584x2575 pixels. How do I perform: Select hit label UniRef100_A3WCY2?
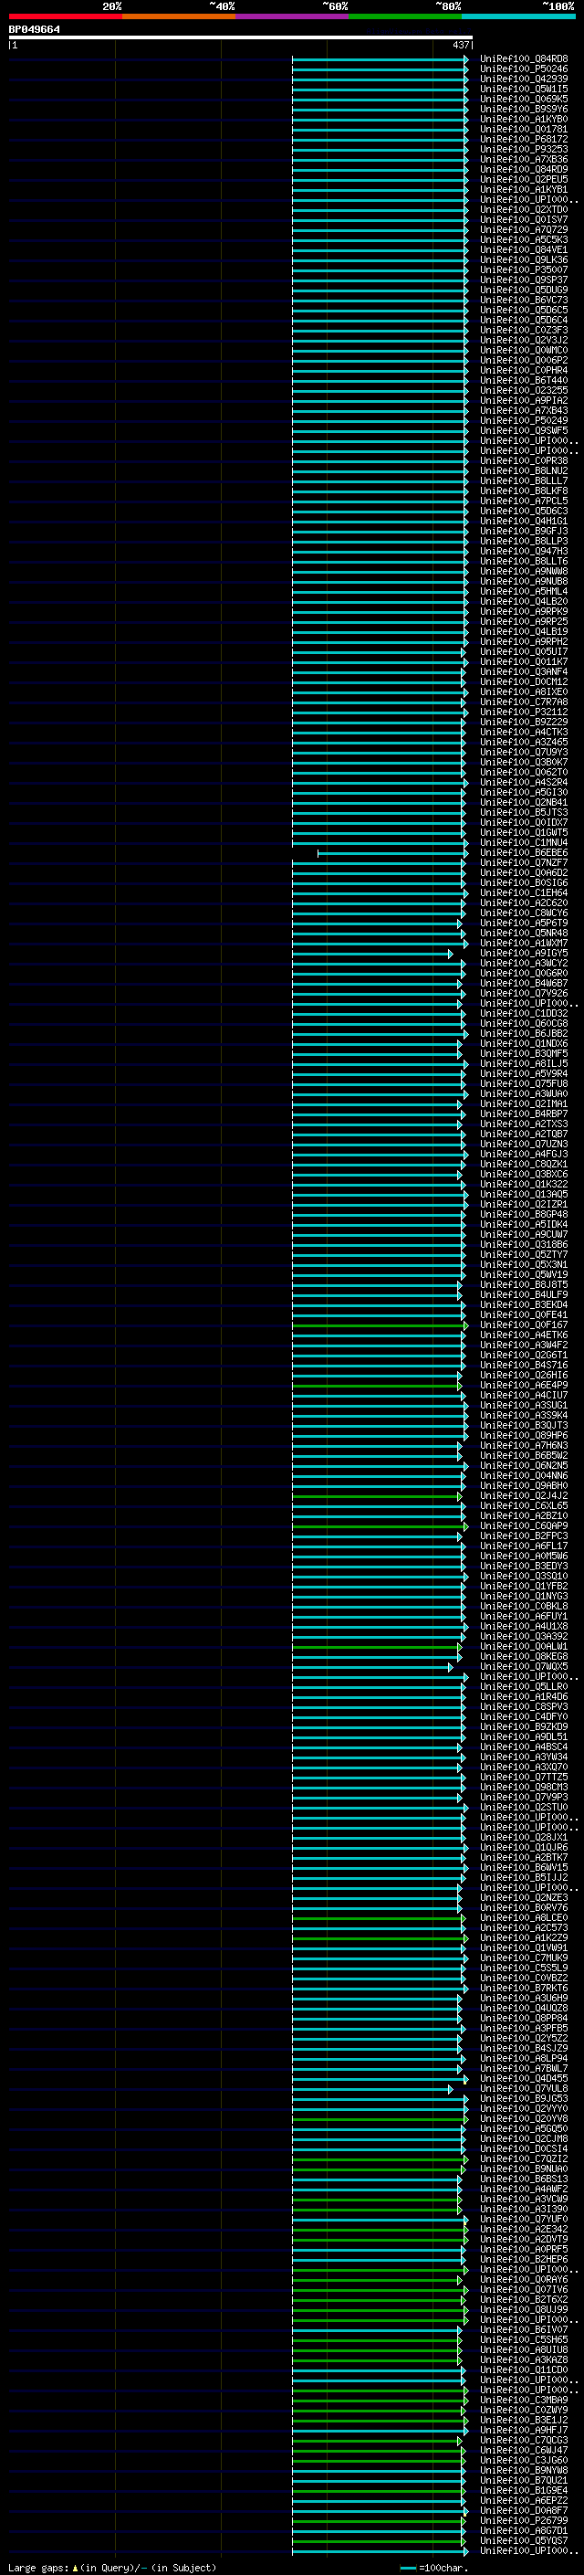[524, 964]
